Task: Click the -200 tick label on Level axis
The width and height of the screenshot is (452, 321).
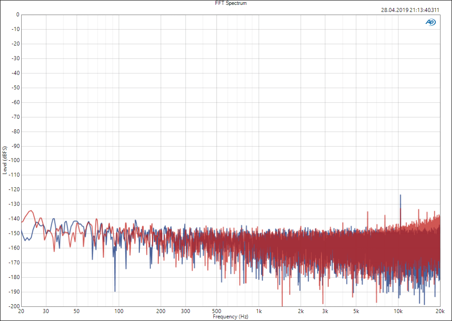Action: [14, 306]
